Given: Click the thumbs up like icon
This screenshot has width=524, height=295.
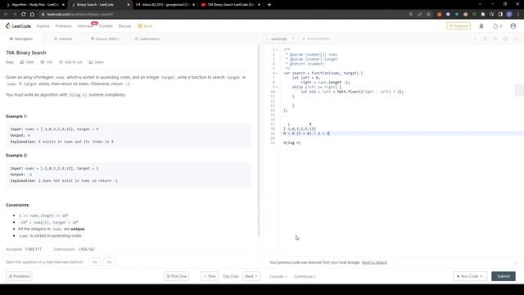Looking at the screenshot, I should click(x=22, y=62).
